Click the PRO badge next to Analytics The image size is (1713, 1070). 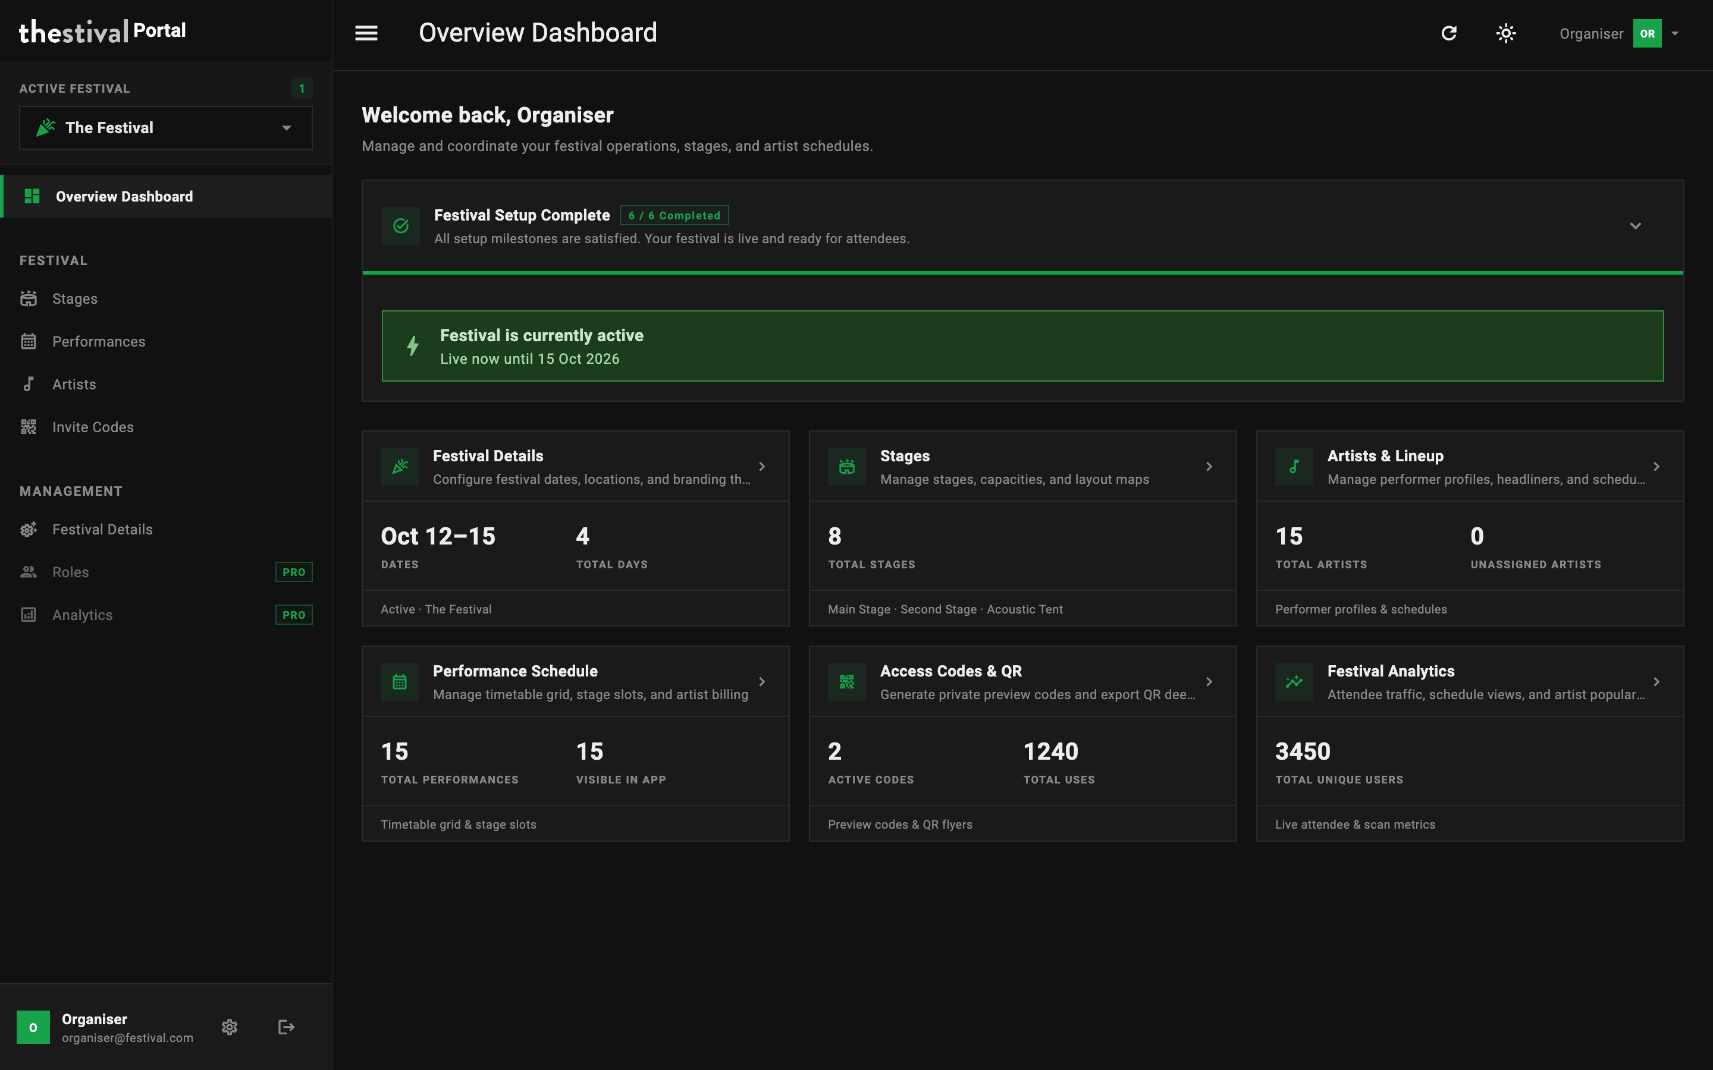pyautogui.click(x=294, y=615)
